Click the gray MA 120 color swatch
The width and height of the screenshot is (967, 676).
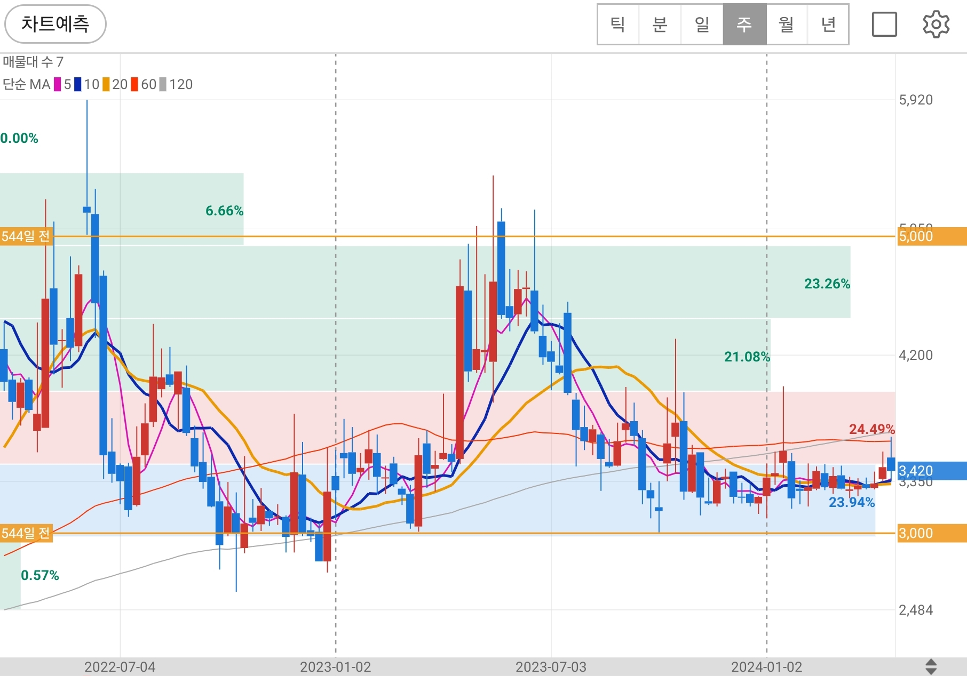[163, 84]
